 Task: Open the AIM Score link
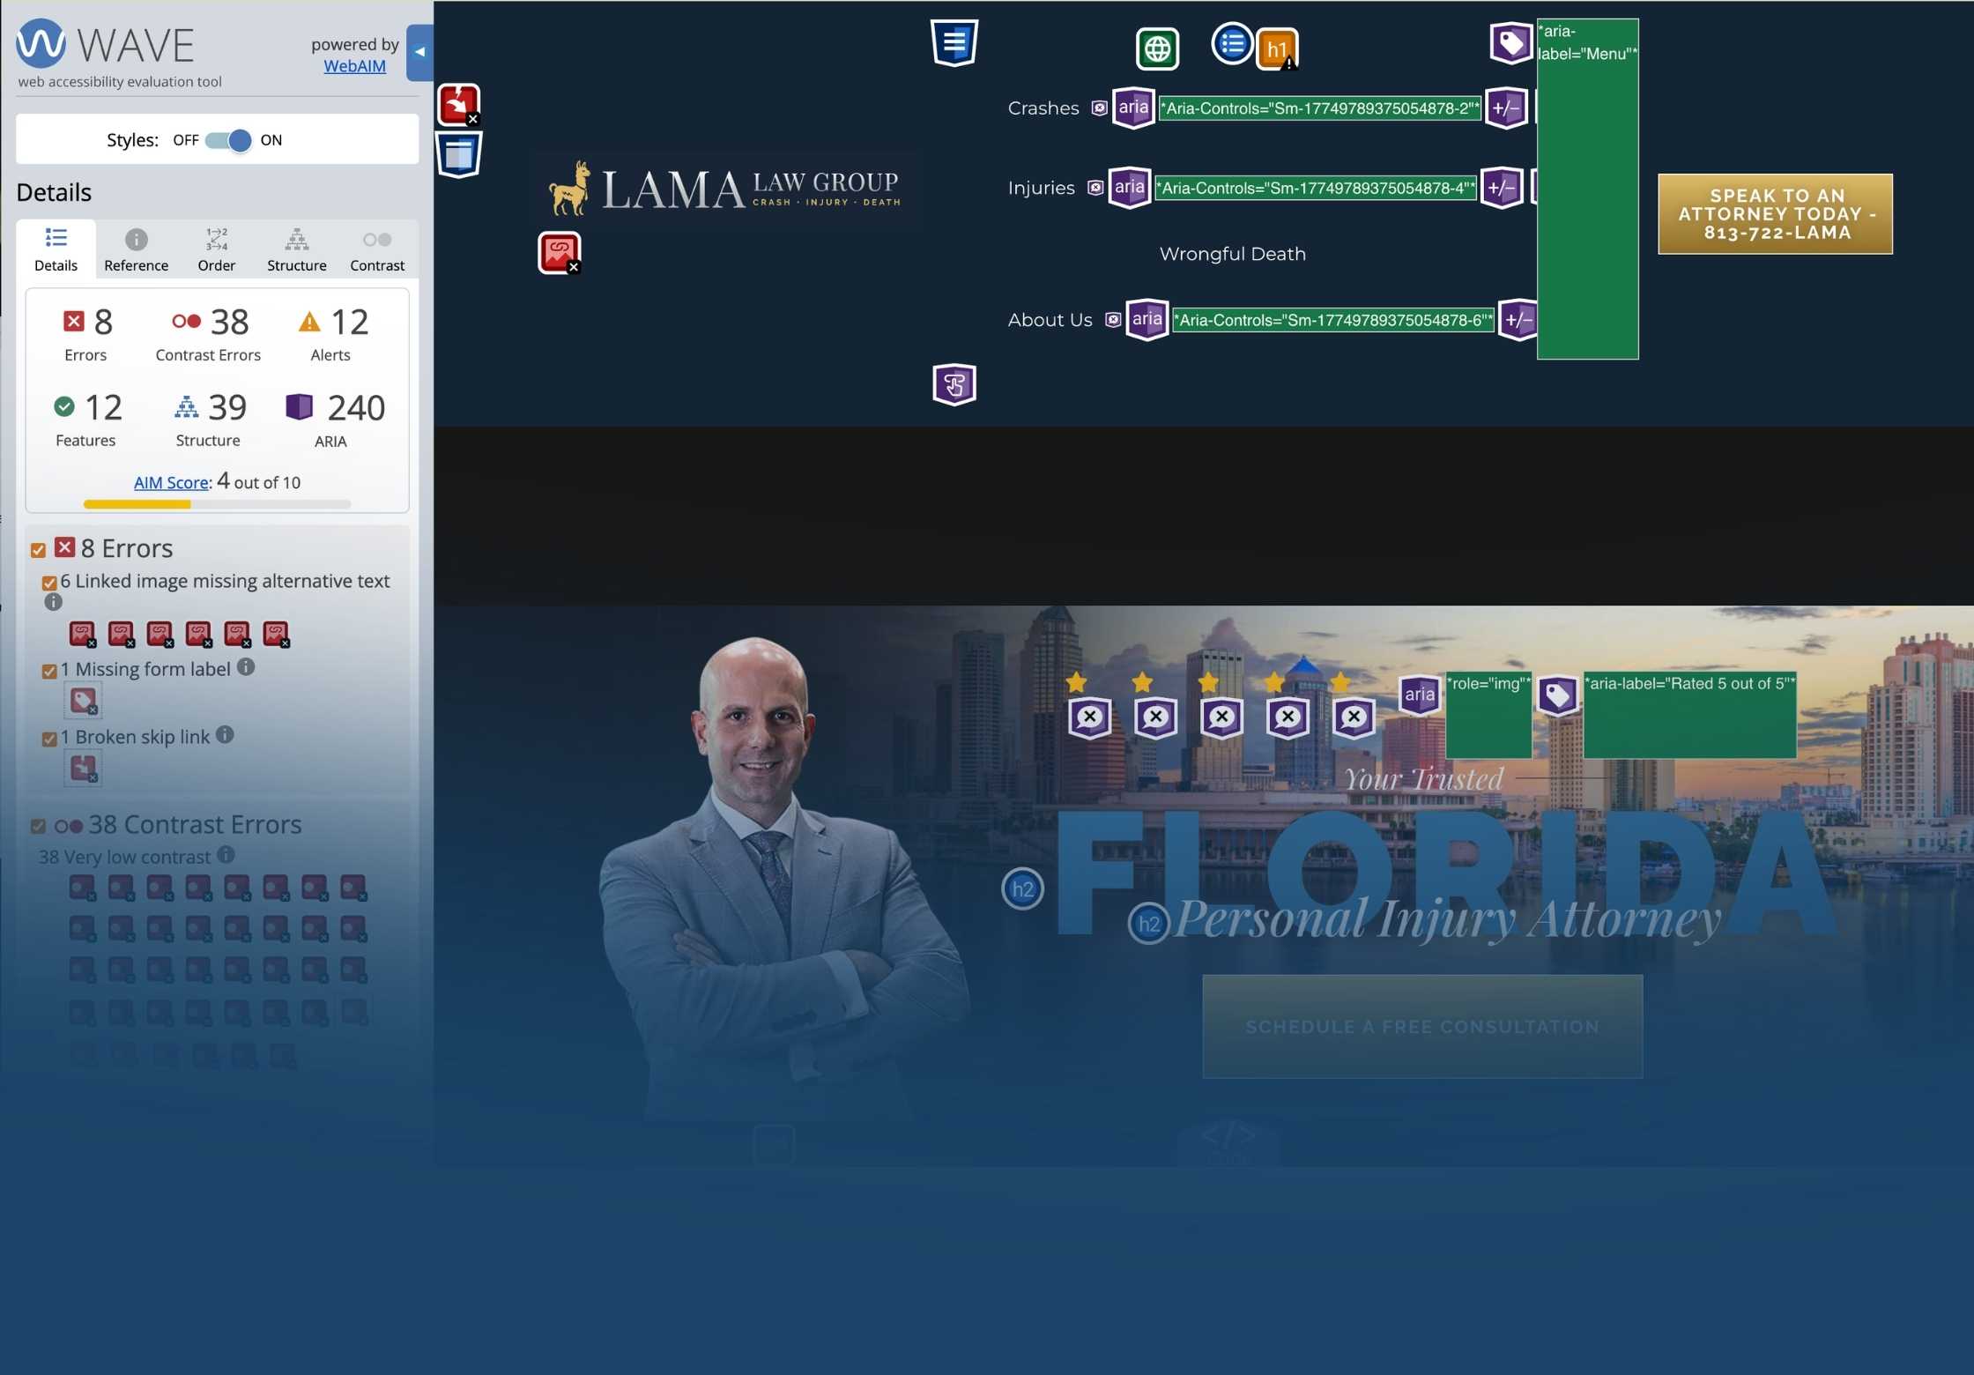pos(171,483)
